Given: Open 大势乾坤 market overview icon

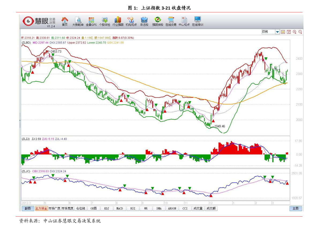Looking at the screenshot, I should point(78,20).
